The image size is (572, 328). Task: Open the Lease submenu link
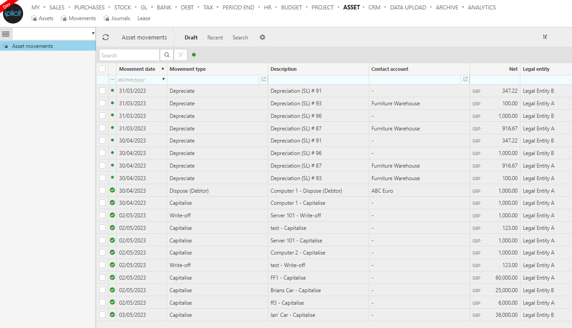[144, 18]
